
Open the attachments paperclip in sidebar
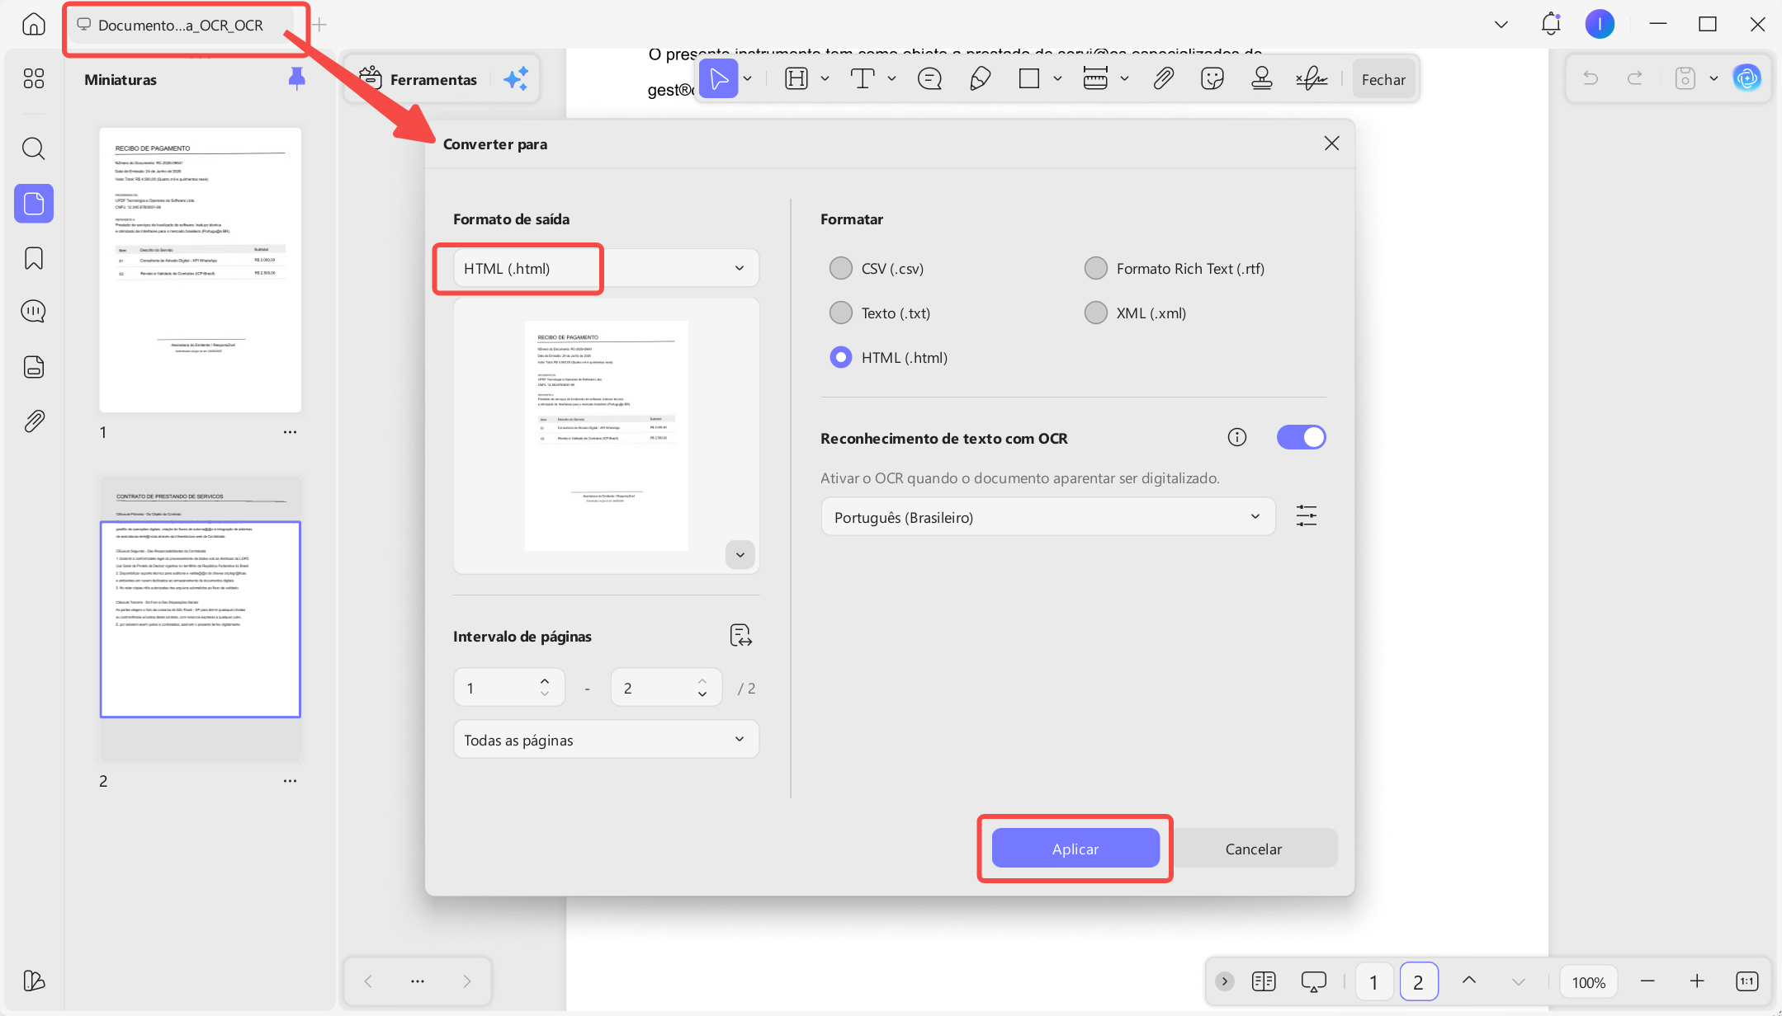pyautogui.click(x=34, y=421)
